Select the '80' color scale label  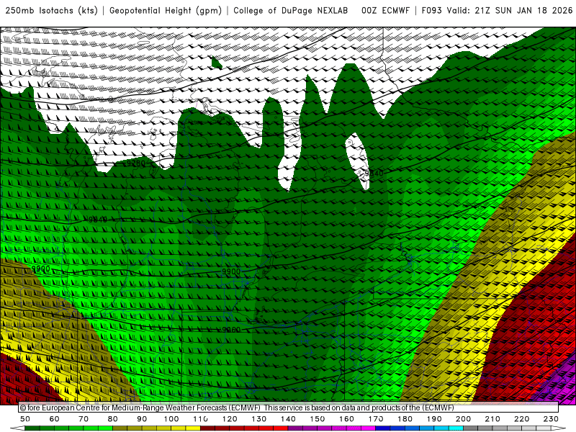pyautogui.click(x=113, y=419)
